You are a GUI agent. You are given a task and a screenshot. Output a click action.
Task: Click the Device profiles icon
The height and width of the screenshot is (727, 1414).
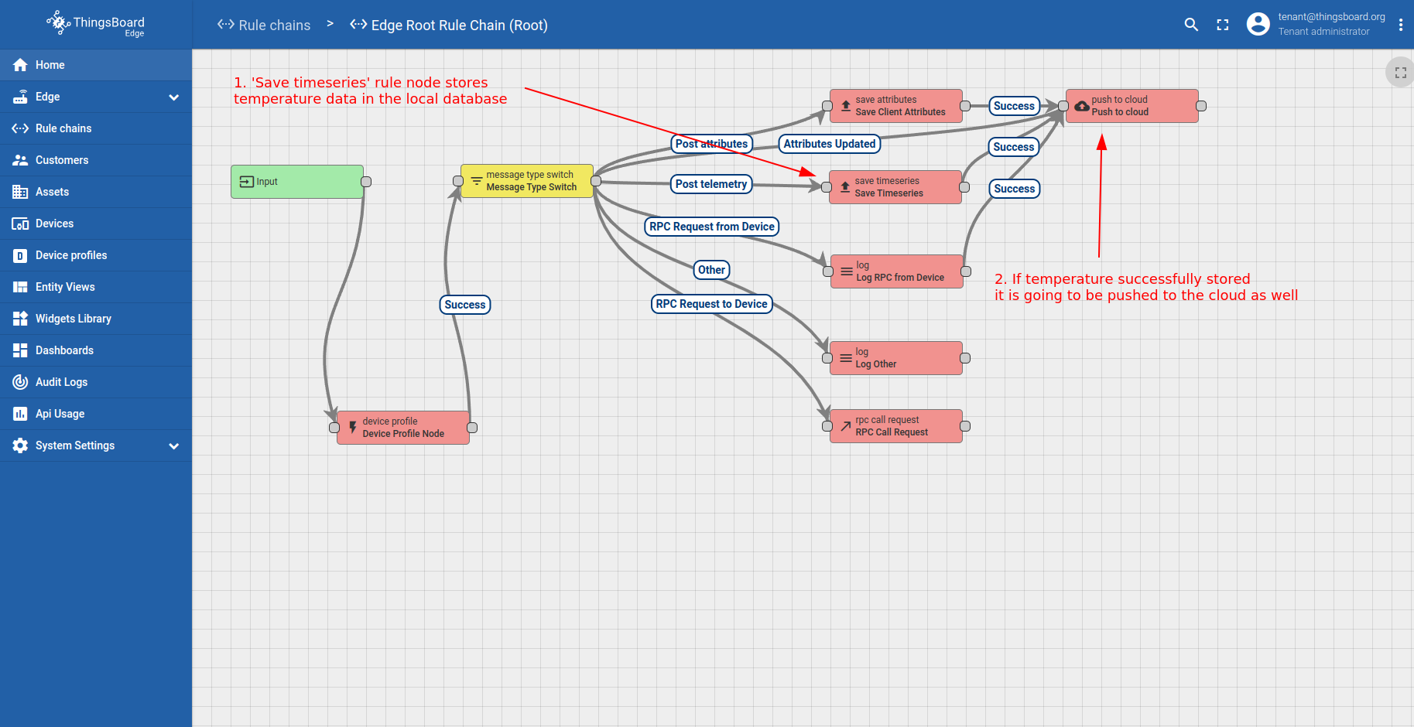click(20, 255)
